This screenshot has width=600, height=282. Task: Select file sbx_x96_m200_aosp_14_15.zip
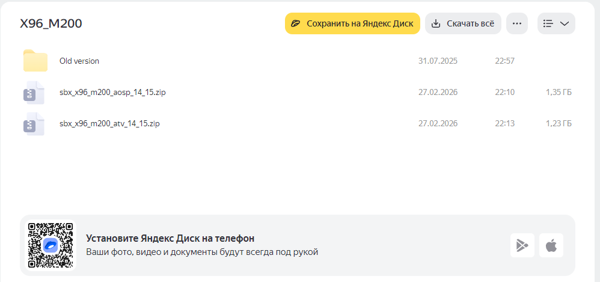(x=112, y=93)
